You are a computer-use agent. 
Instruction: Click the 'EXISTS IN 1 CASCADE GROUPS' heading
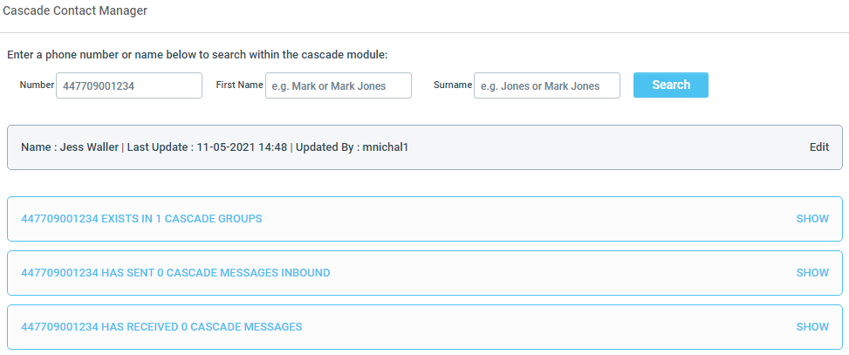pyautogui.click(x=141, y=219)
